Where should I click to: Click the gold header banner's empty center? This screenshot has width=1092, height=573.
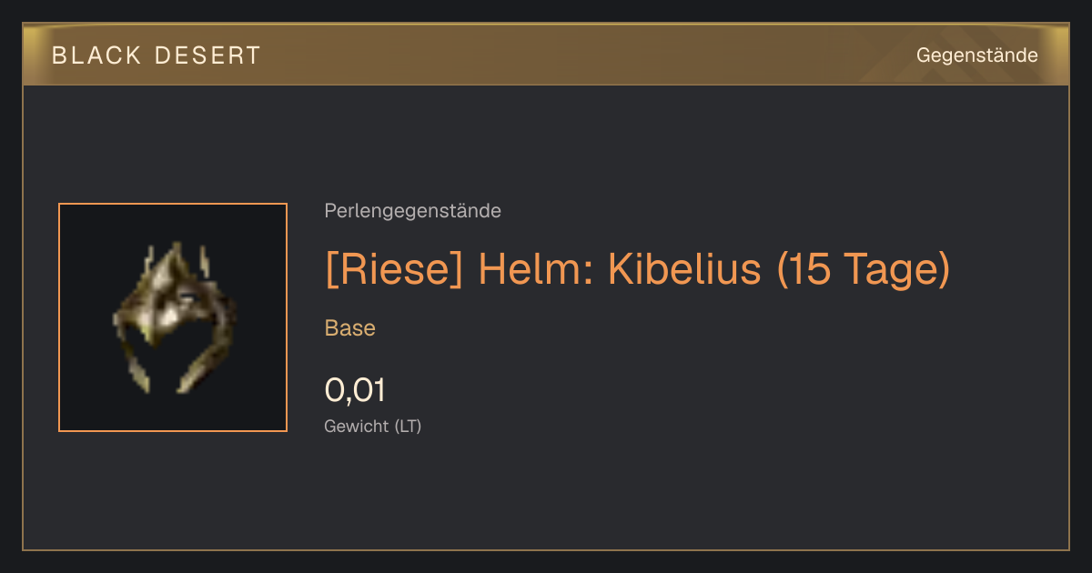click(x=582, y=55)
